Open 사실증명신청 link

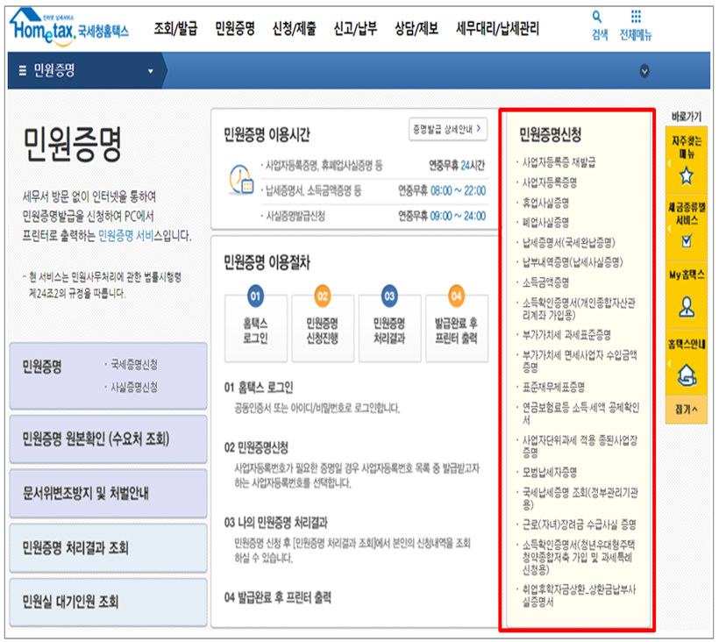pos(134,387)
